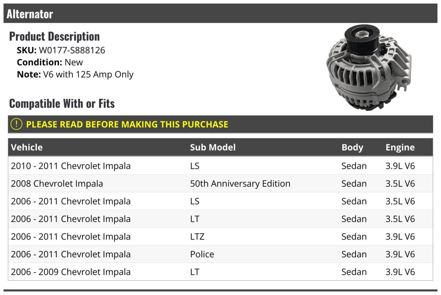Click the 3.5L V6 engine for 50th Anniversary
The image size is (441, 295).
pos(400,184)
